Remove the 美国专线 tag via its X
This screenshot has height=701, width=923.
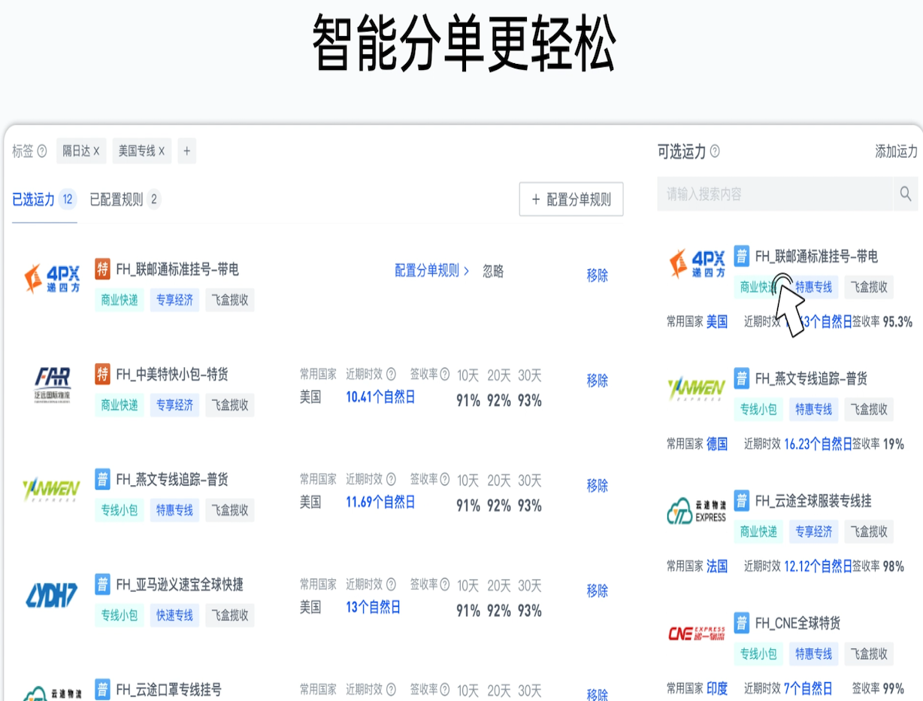162,151
